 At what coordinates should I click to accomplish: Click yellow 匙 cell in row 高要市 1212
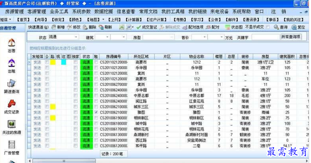(x=53, y=62)
